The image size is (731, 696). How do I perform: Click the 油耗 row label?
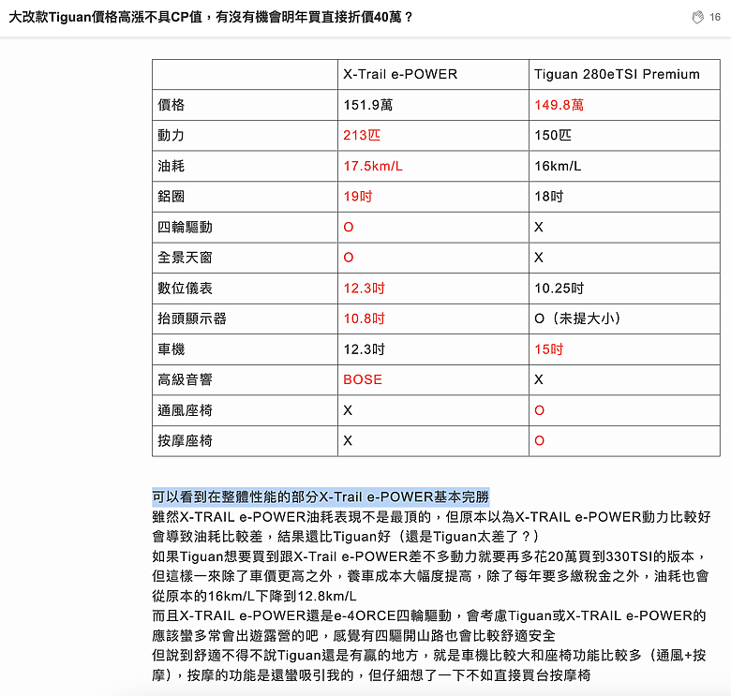[172, 166]
